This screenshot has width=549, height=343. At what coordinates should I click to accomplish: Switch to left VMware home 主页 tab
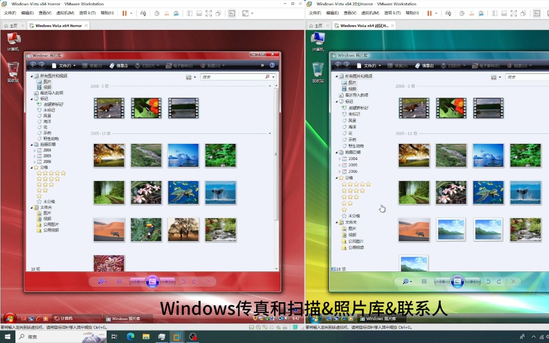pos(13,26)
